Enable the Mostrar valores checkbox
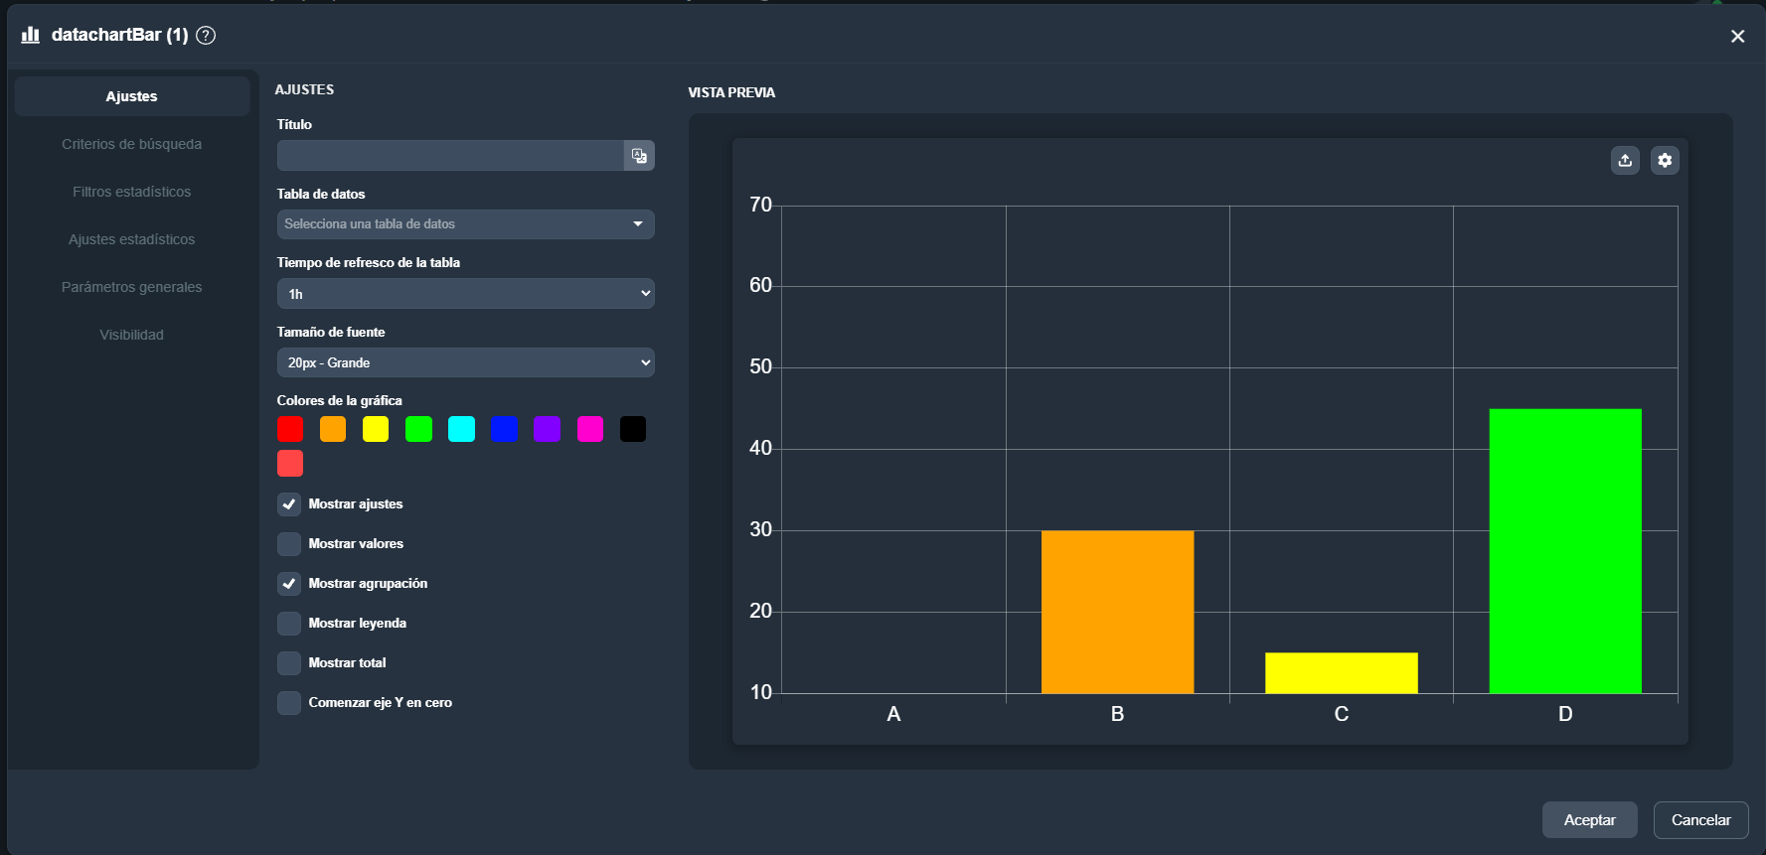 289,544
